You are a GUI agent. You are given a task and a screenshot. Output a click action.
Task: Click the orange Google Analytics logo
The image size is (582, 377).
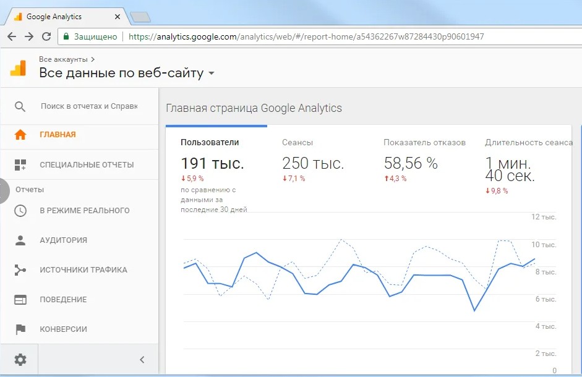click(18, 68)
